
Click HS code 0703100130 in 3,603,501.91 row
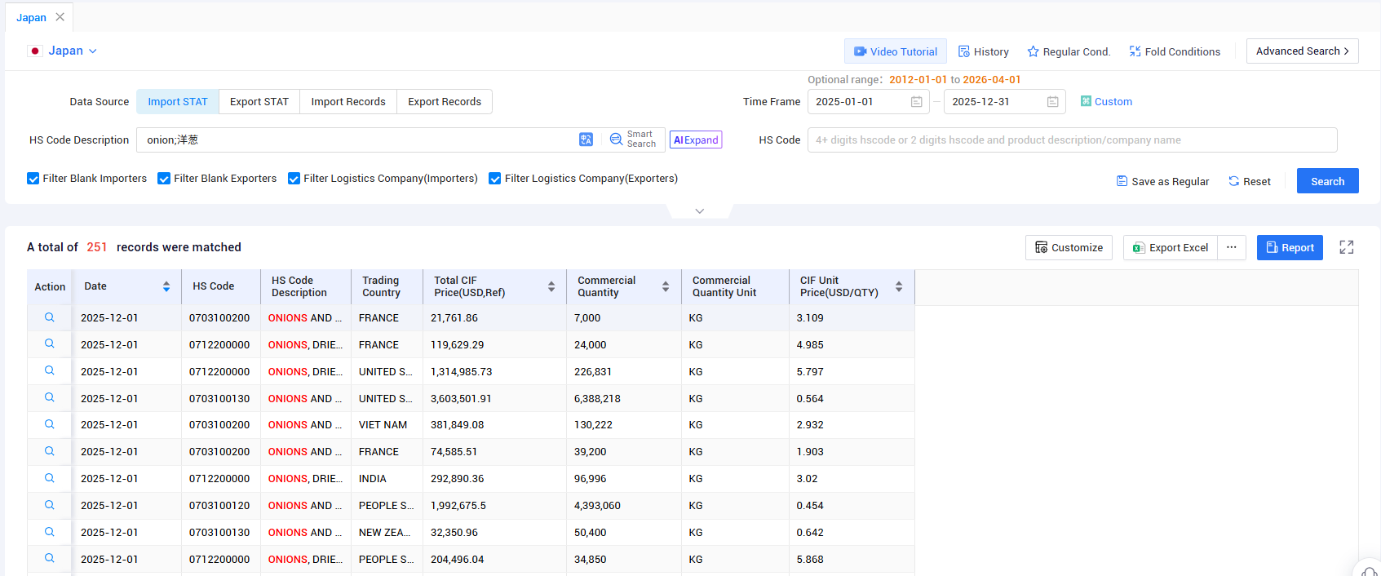point(219,398)
